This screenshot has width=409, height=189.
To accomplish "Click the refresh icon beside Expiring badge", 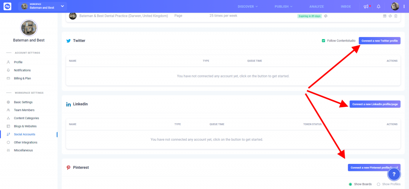I will pyautogui.click(x=326, y=16).
